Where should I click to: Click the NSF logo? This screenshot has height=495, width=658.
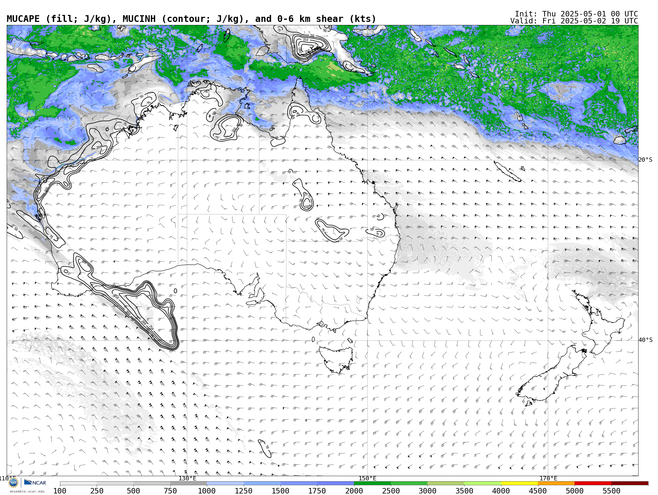coord(13,483)
